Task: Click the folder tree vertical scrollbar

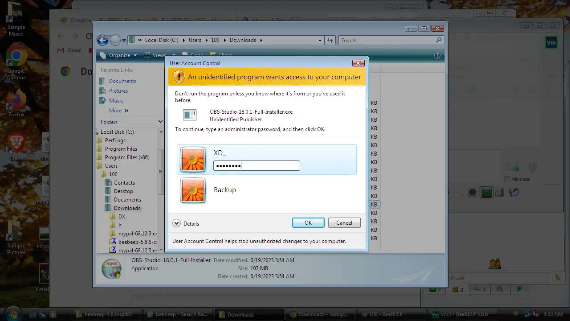Action: 161,173
